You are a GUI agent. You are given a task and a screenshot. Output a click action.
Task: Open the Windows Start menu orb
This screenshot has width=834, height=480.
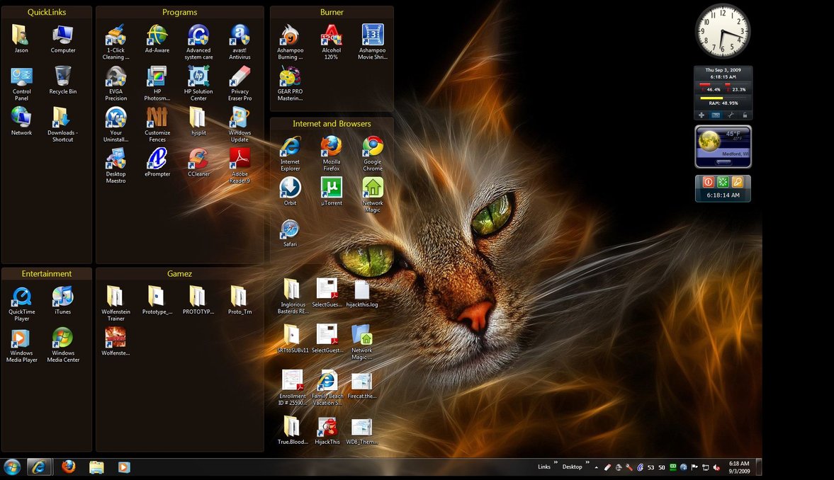(x=12, y=467)
